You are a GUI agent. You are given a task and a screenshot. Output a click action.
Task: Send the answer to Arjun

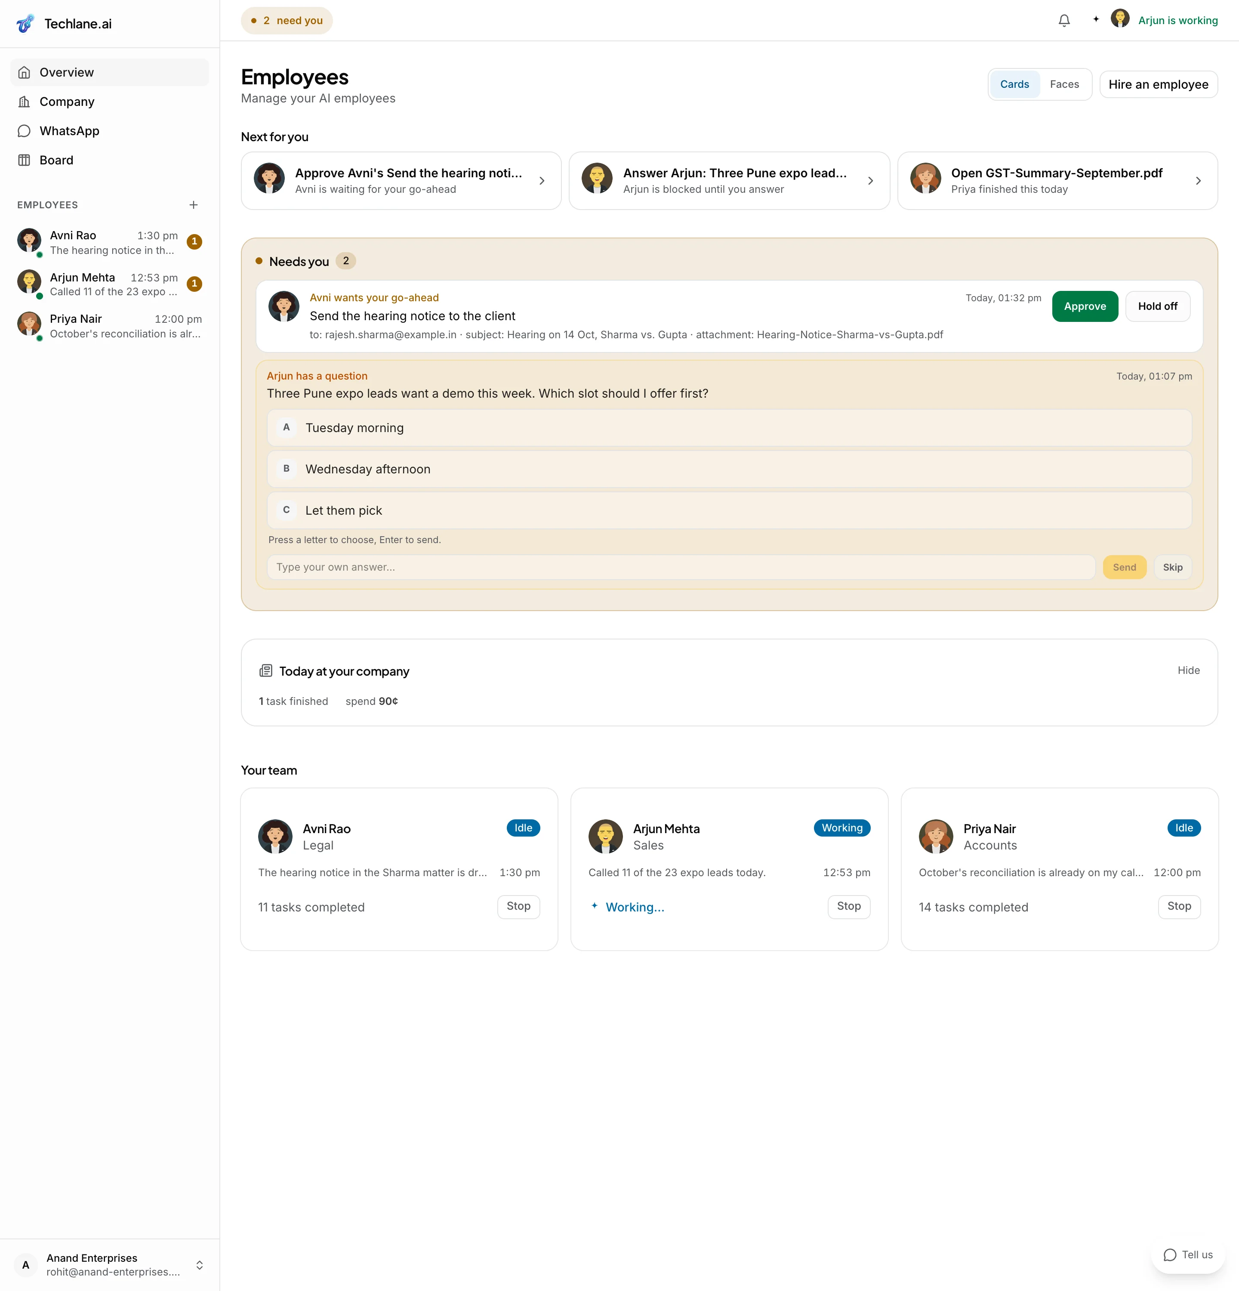1125,567
